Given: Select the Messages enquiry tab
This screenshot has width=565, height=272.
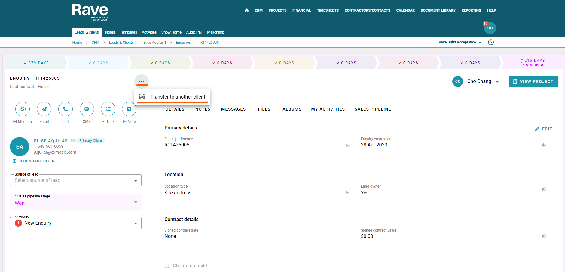Looking at the screenshot, I should [234, 109].
